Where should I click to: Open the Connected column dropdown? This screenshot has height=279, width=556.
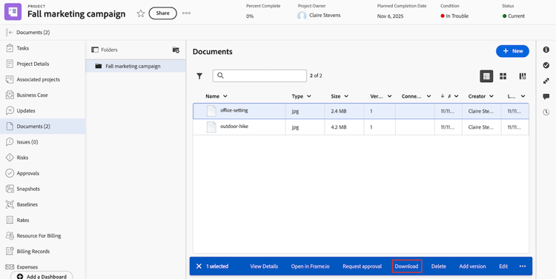click(428, 96)
